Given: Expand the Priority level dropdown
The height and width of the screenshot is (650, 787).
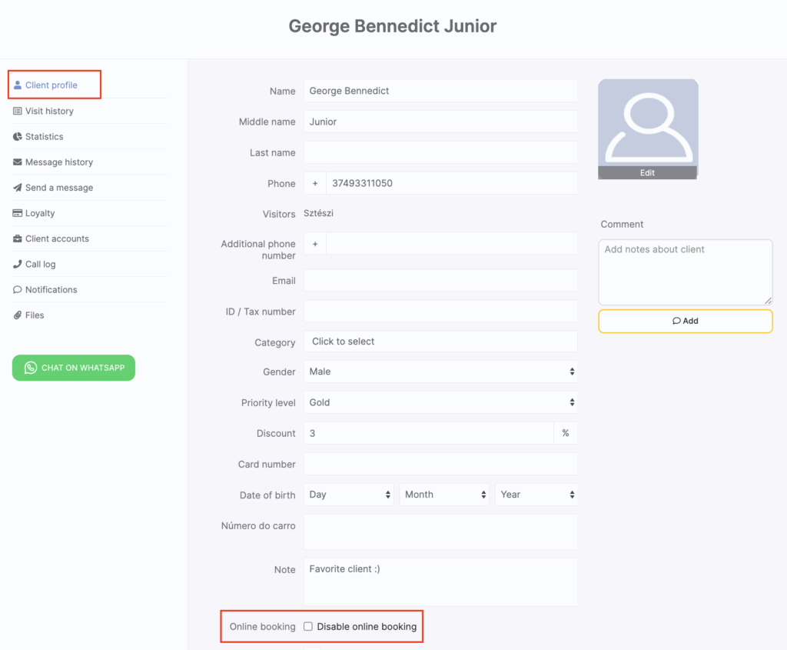Looking at the screenshot, I should coord(440,402).
